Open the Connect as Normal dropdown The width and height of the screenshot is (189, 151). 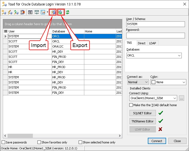(x=146, y=82)
